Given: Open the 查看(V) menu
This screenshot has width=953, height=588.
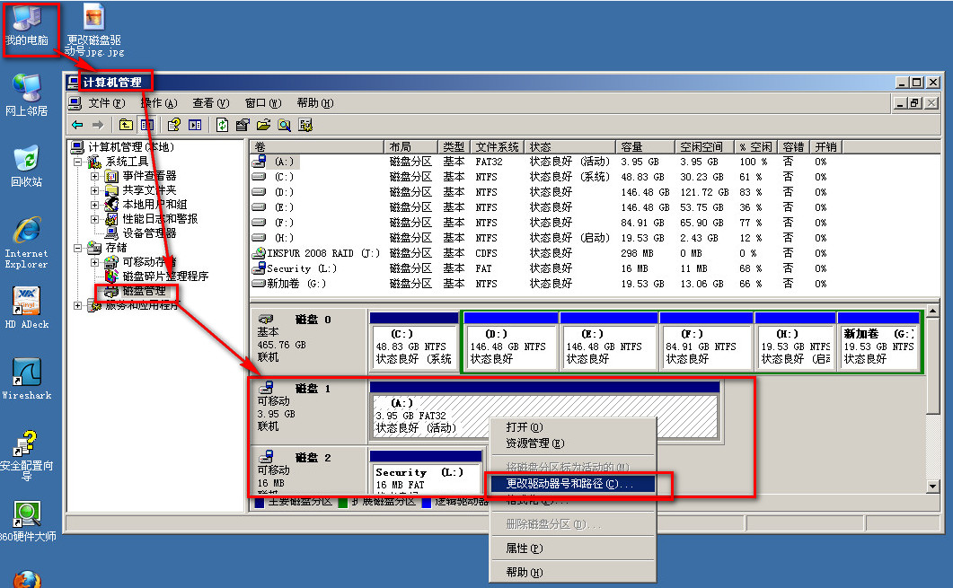Looking at the screenshot, I should 211,103.
